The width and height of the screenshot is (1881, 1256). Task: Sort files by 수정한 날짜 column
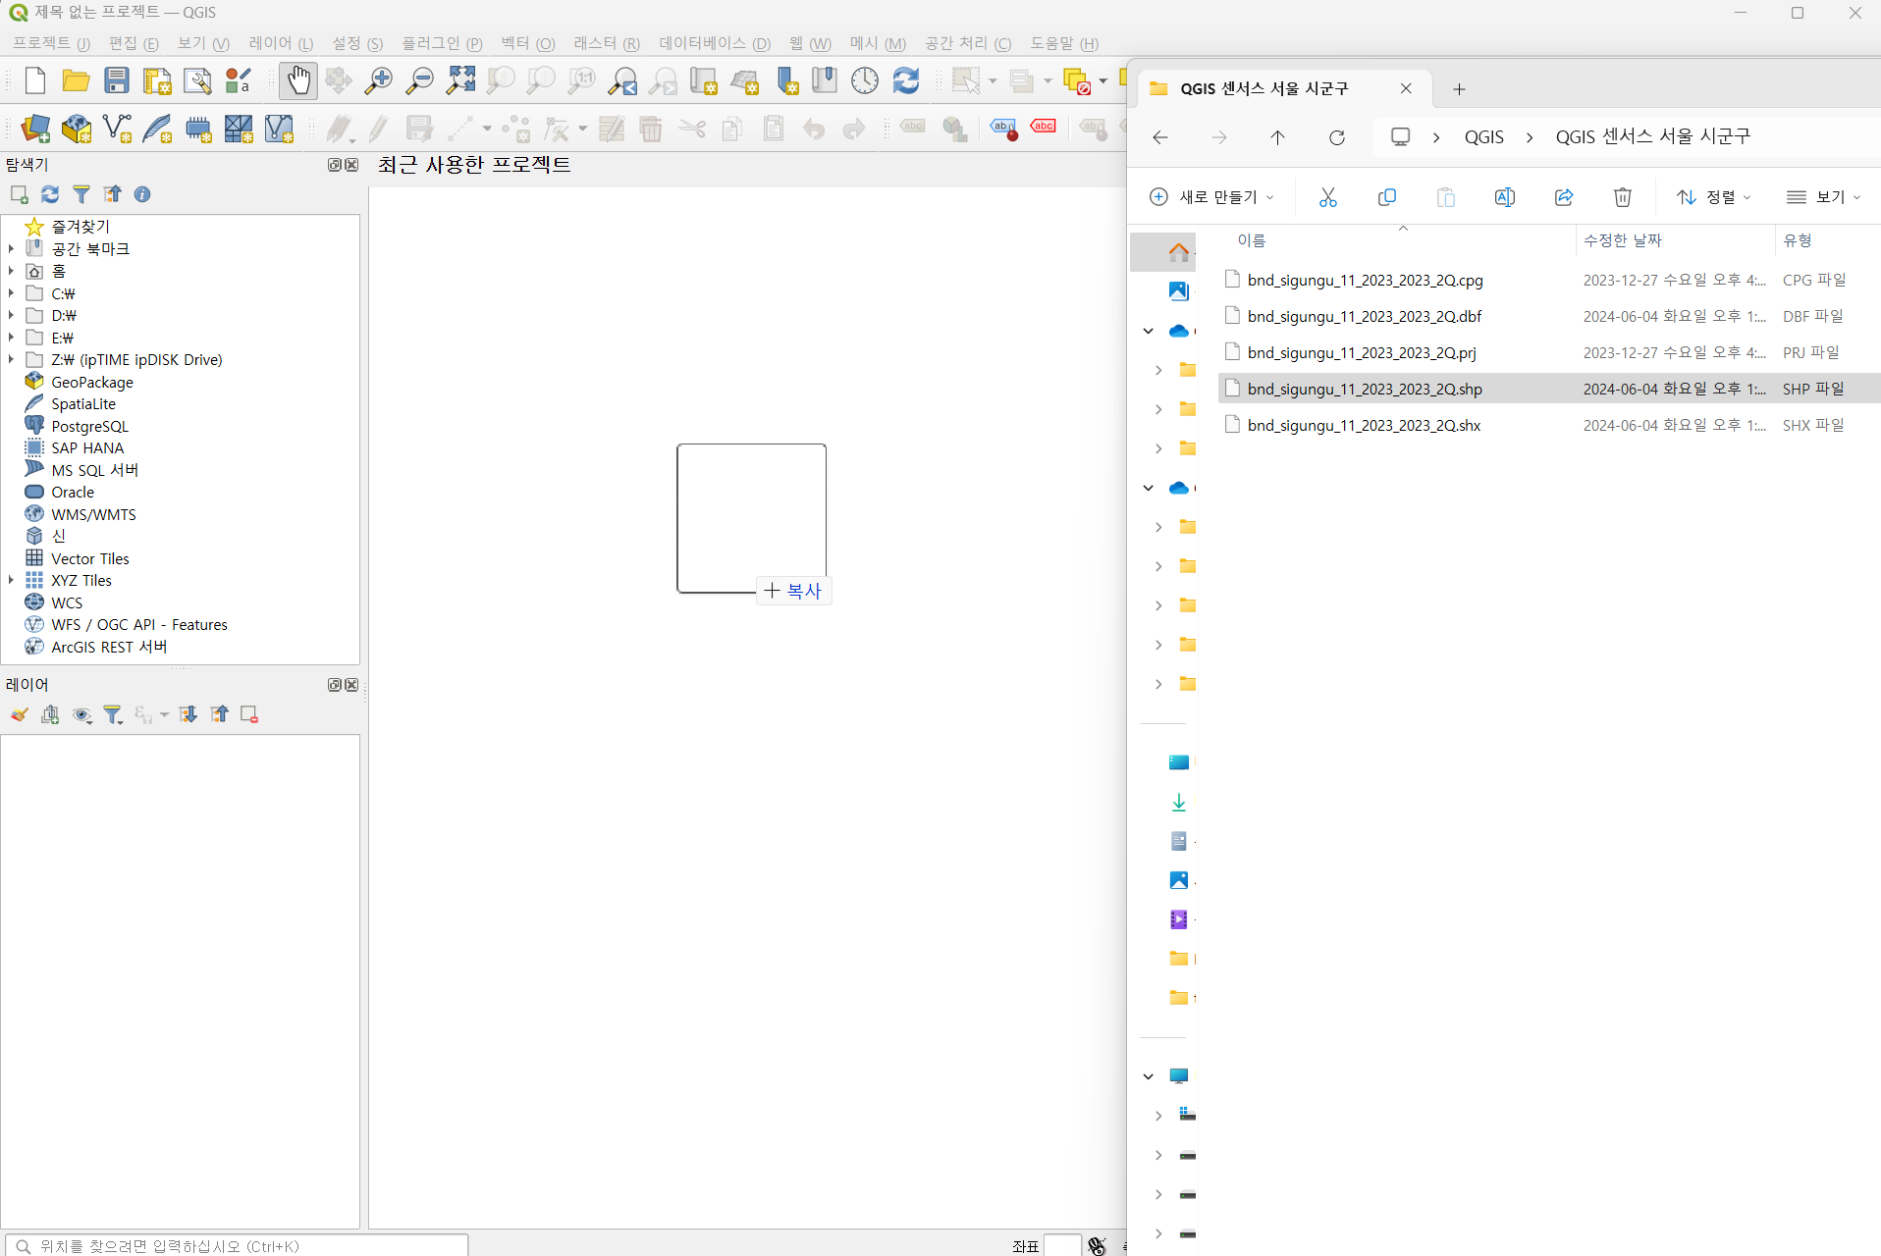(1622, 240)
